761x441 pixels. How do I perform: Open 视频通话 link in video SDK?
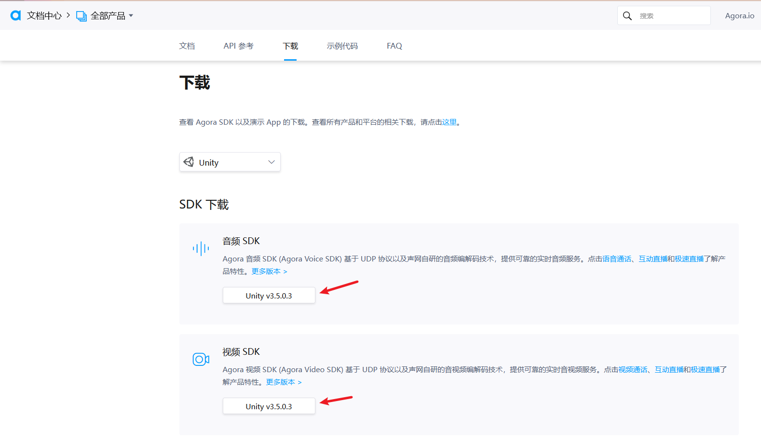pyautogui.click(x=633, y=370)
